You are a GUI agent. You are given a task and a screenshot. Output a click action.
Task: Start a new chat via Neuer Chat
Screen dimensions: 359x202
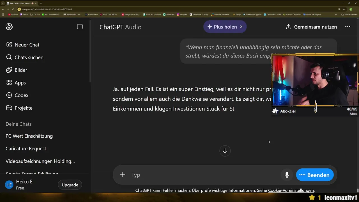(23, 45)
